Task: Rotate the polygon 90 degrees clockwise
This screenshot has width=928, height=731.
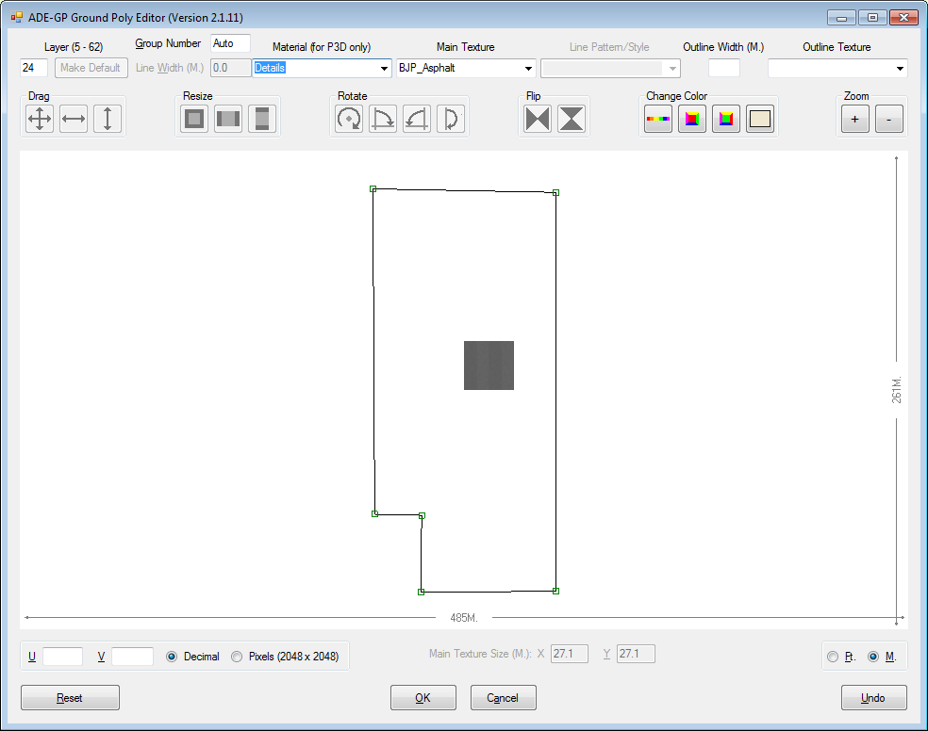Action: [x=383, y=119]
